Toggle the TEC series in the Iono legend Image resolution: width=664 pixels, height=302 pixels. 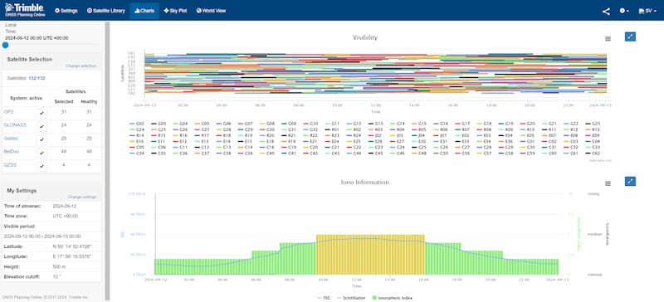(x=324, y=298)
